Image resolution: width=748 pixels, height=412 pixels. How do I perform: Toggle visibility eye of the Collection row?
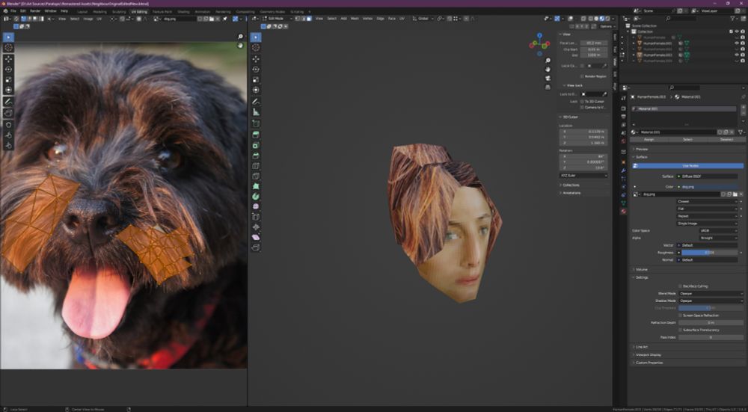click(x=737, y=31)
